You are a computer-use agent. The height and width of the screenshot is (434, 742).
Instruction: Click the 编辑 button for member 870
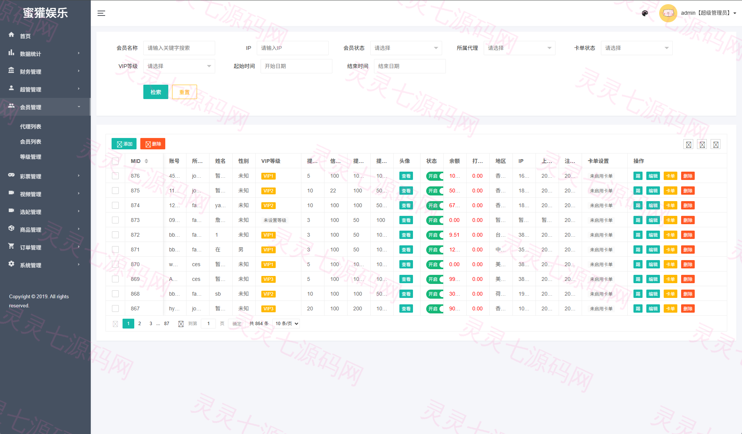pyautogui.click(x=653, y=265)
